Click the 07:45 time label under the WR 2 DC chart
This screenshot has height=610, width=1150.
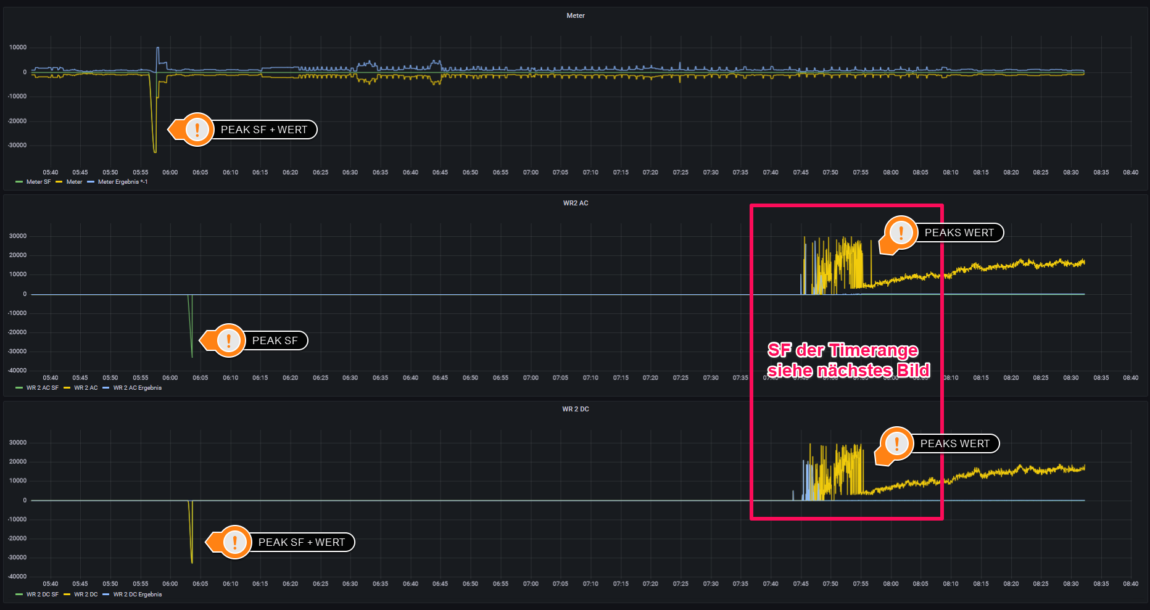point(801,584)
